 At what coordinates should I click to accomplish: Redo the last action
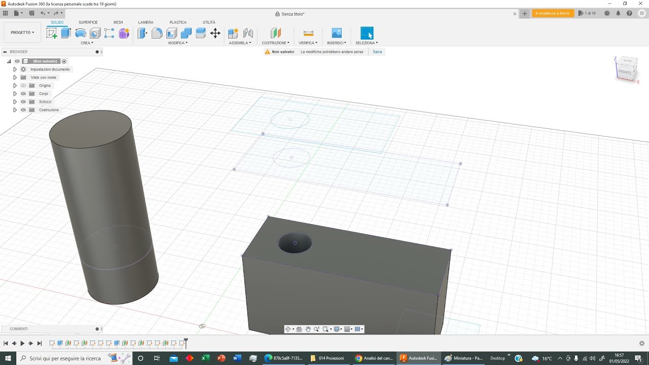point(56,13)
